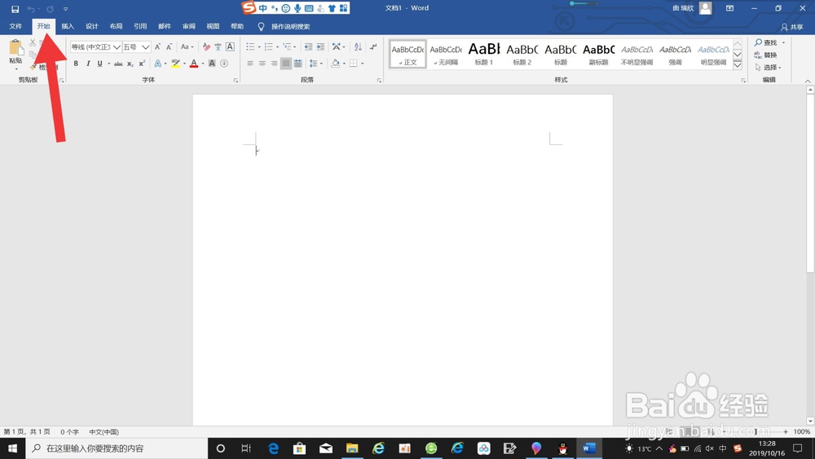The width and height of the screenshot is (815, 459).
Task: Click the Windows Start button
Action: (12, 448)
